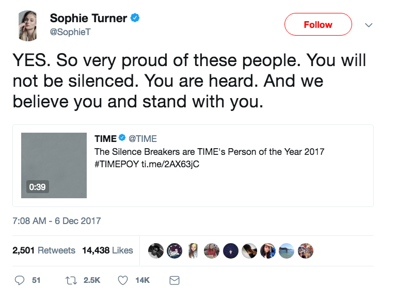This screenshot has height=302, width=397.
Task: Open 14,438 Likes list
Action: pos(107,250)
